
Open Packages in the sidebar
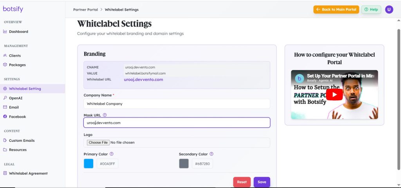tap(17, 65)
